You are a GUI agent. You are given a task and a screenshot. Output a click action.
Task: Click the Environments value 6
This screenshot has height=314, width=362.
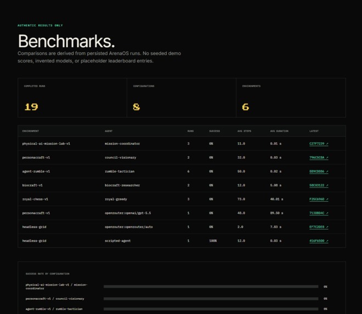point(245,107)
